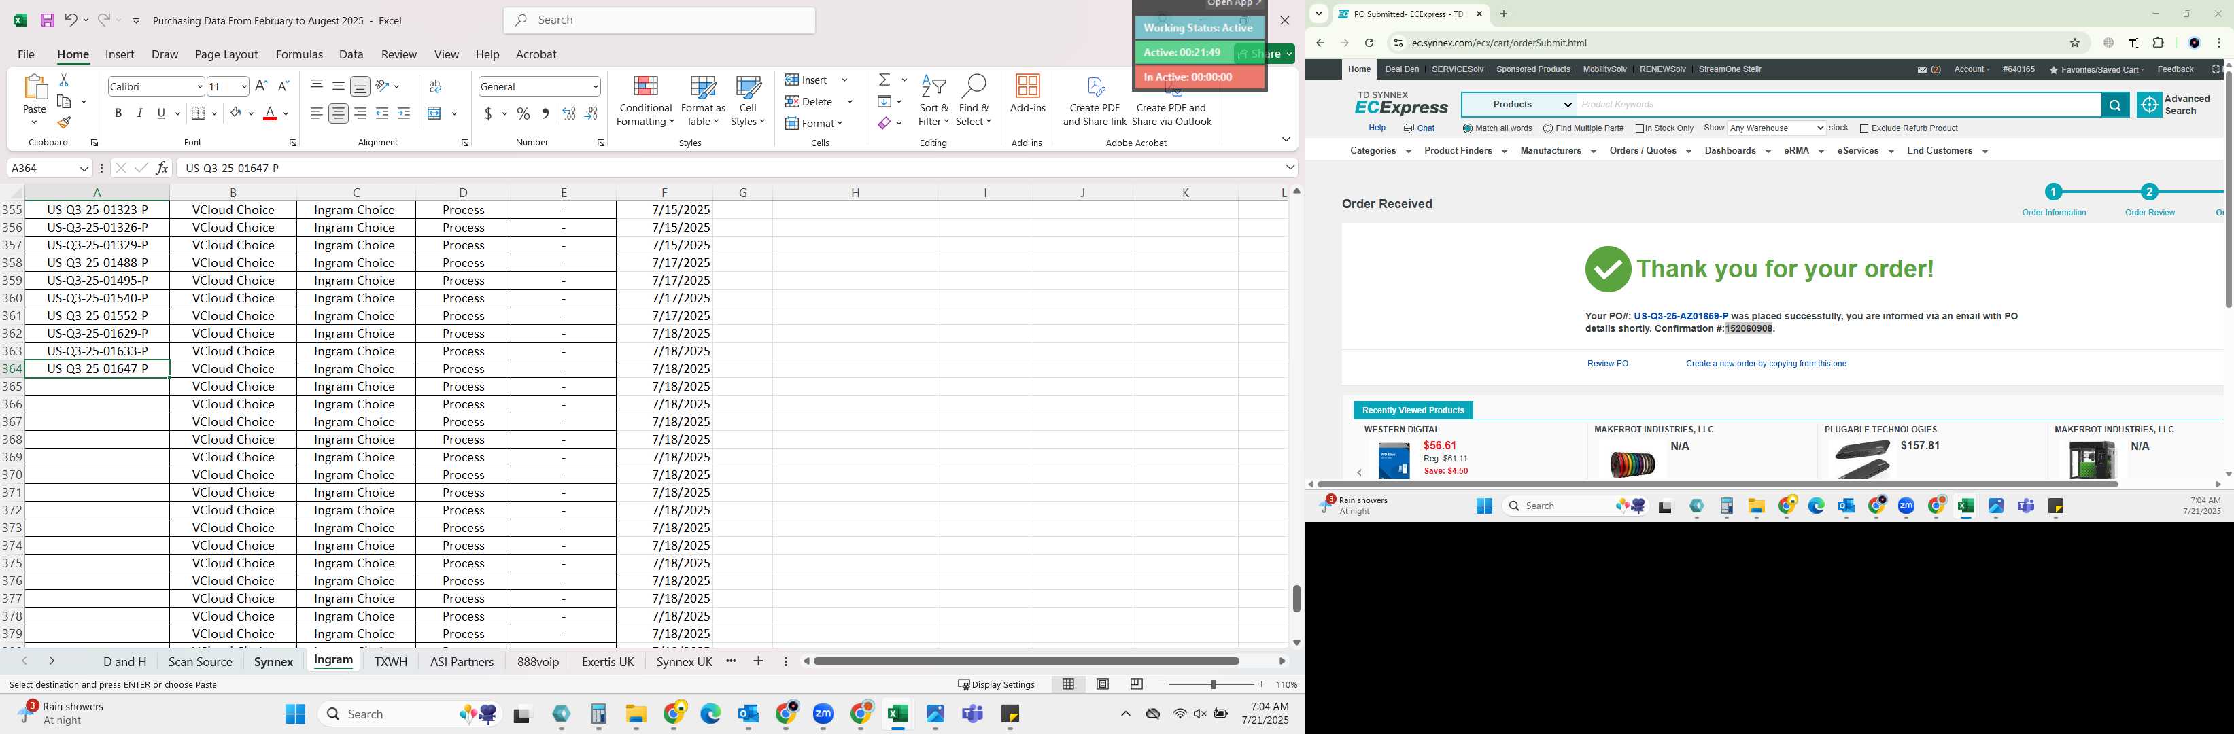Click Display Settings in status bar
This screenshot has width=2234, height=734.
coord(997,684)
